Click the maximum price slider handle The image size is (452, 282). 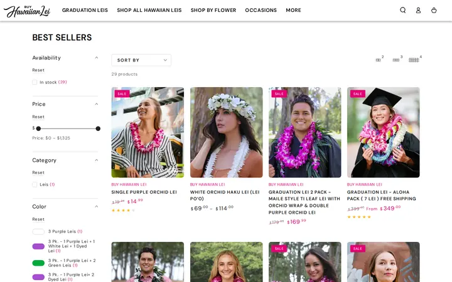pos(98,128)
